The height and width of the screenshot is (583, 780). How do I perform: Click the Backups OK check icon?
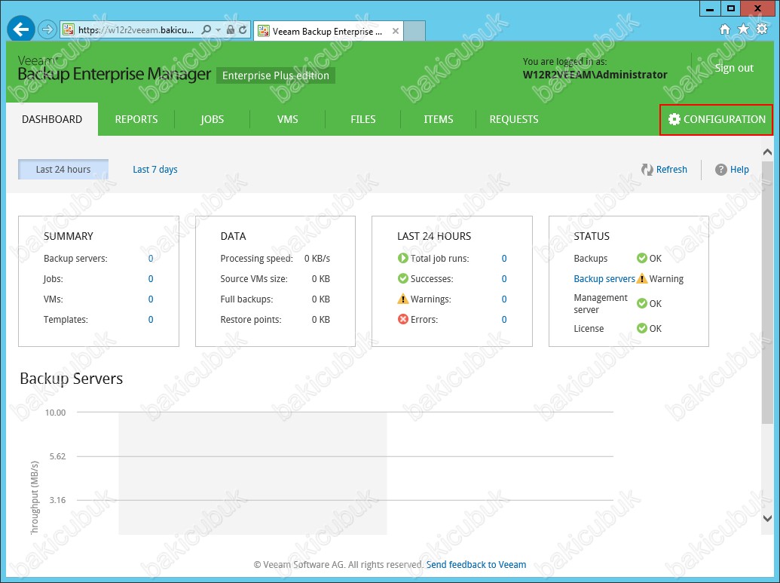(641, 258)
